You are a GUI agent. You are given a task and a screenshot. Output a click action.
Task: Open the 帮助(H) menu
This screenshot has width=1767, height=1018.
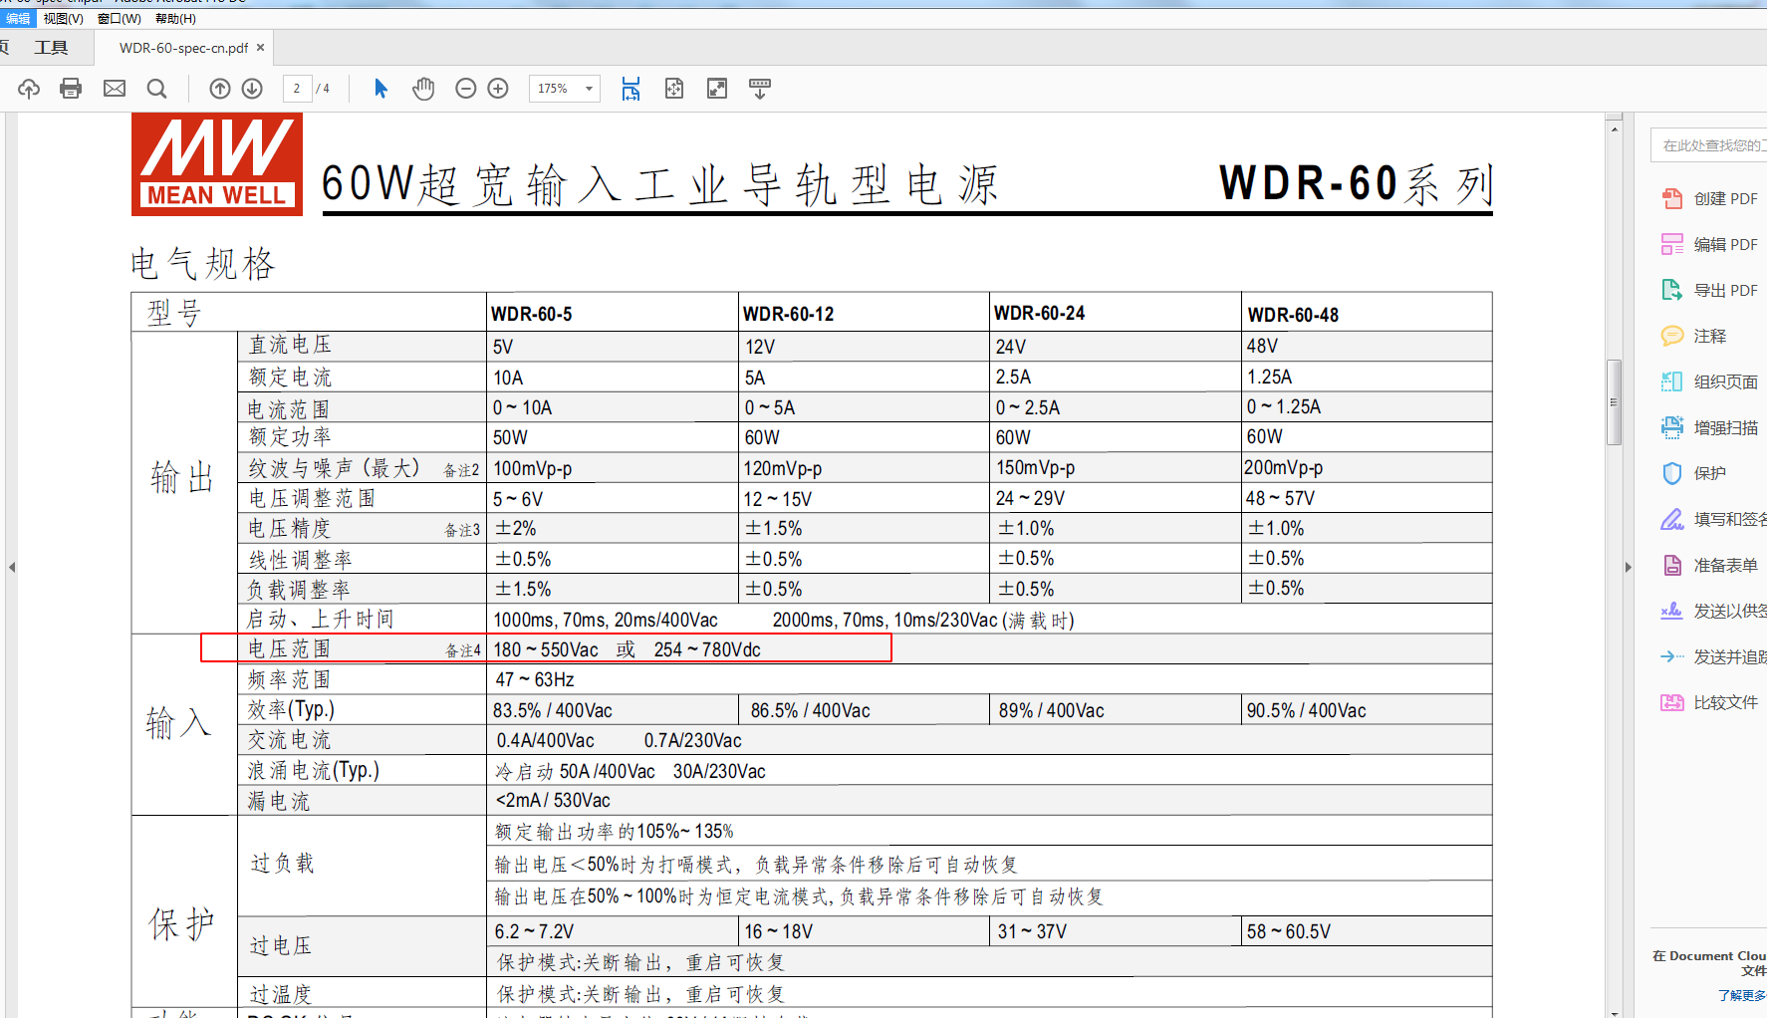pos(175,18)
